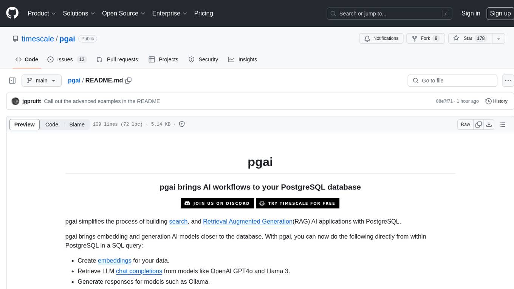Click the Try Timescale for Free badge
This screenshot has height=289, width=514.
tap(298, 203)
